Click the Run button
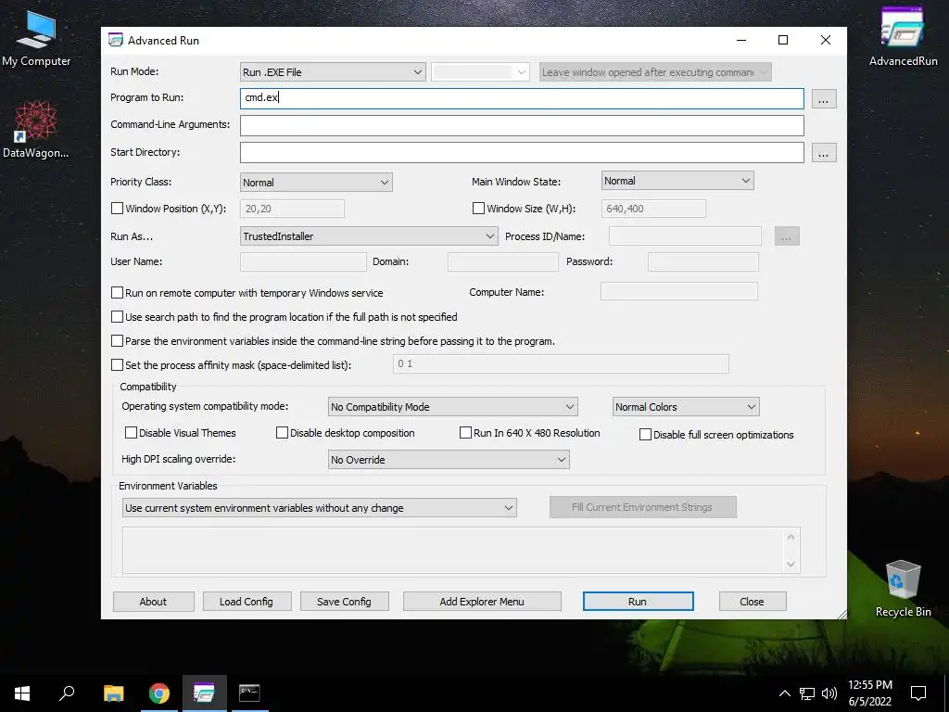This screenshot has height=712, width=949. tap(638, 601)
